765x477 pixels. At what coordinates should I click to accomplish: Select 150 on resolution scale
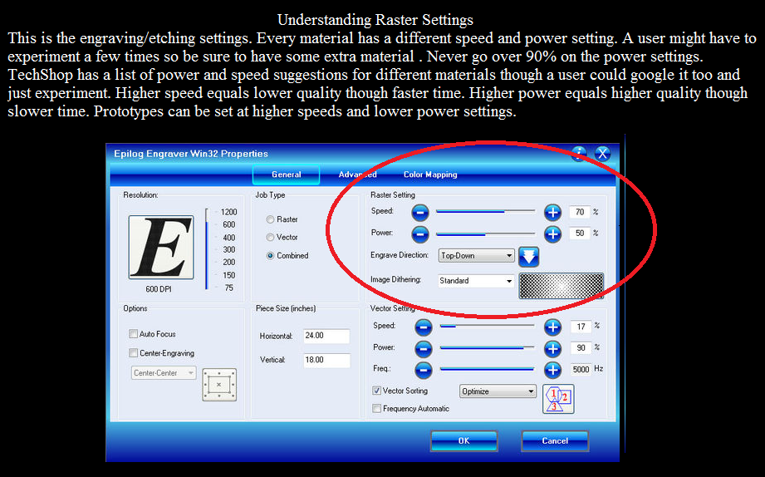tap(228, 275)
